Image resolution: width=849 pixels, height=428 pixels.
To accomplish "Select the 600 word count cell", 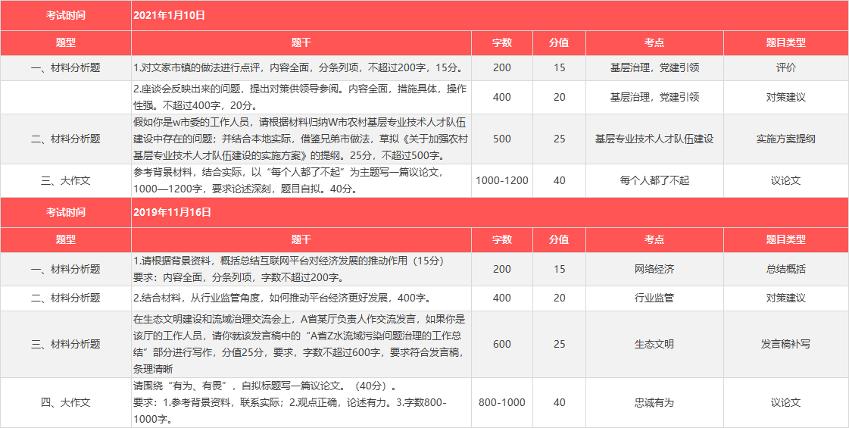I will coord(501,343).
